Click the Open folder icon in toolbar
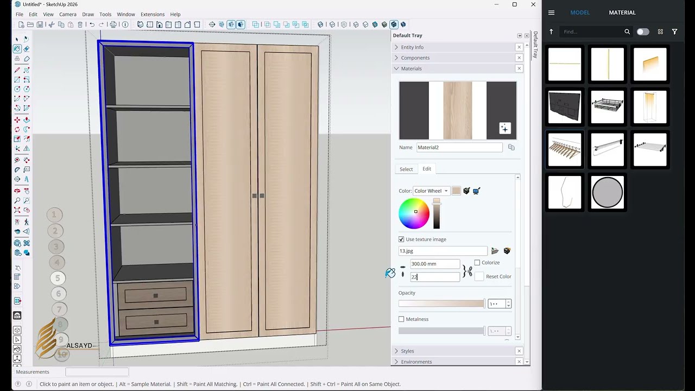 tap(30, 24)
